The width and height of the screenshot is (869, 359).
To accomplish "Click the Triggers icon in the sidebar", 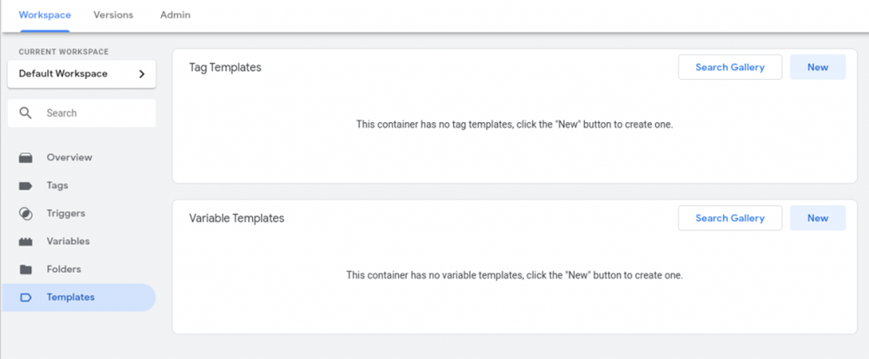I will coord(26,213).
